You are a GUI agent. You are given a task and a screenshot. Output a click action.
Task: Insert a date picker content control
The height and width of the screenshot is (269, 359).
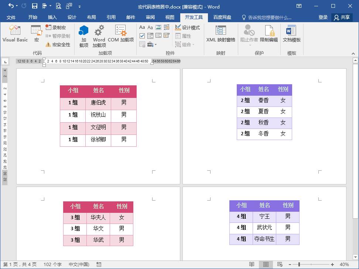pyautogui.click(x=167, y=36)
